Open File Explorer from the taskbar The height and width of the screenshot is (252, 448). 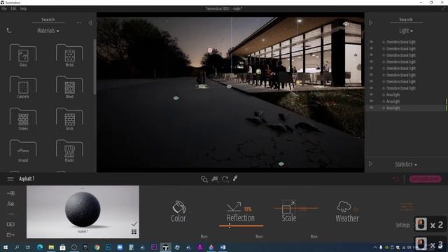click(x=51, y=247)
